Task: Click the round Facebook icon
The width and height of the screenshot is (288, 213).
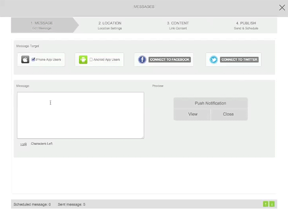Action: coord(142,59)
